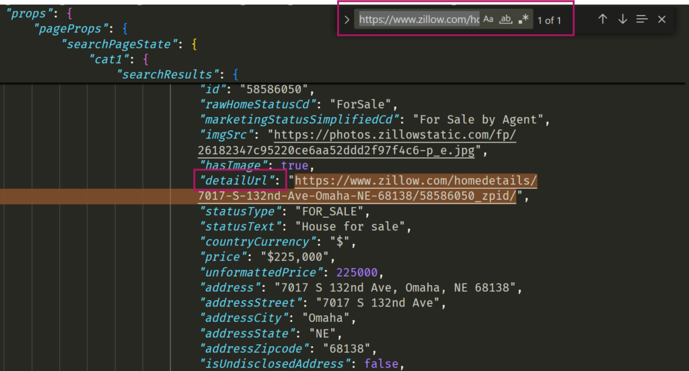Click the "NE" state value
Viewport: 689px width, 371px height.
tap(322, 333)
